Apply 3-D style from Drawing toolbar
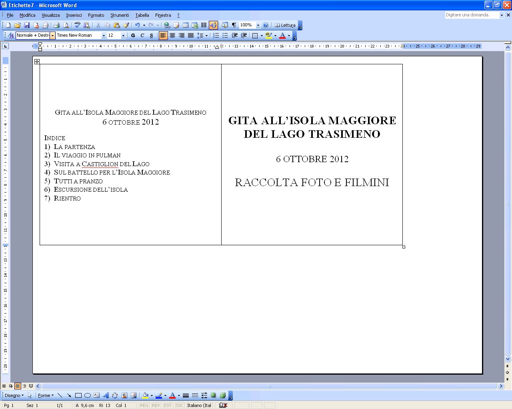The width and height of the screenshot is (512, 409). tap(223, 395)
